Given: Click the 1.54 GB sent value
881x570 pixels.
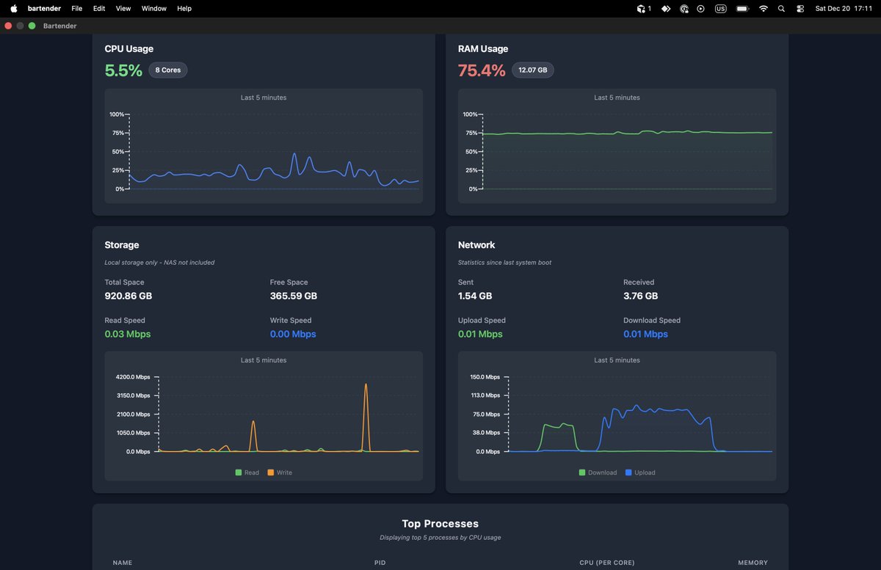Looking at the screenshot, I should coord(475,296).
